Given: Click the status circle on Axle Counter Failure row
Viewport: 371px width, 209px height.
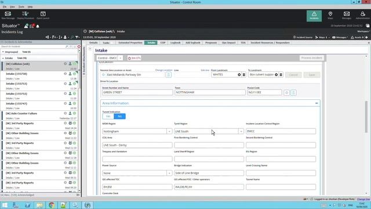Looking at the screenshot, I should 66,113.
